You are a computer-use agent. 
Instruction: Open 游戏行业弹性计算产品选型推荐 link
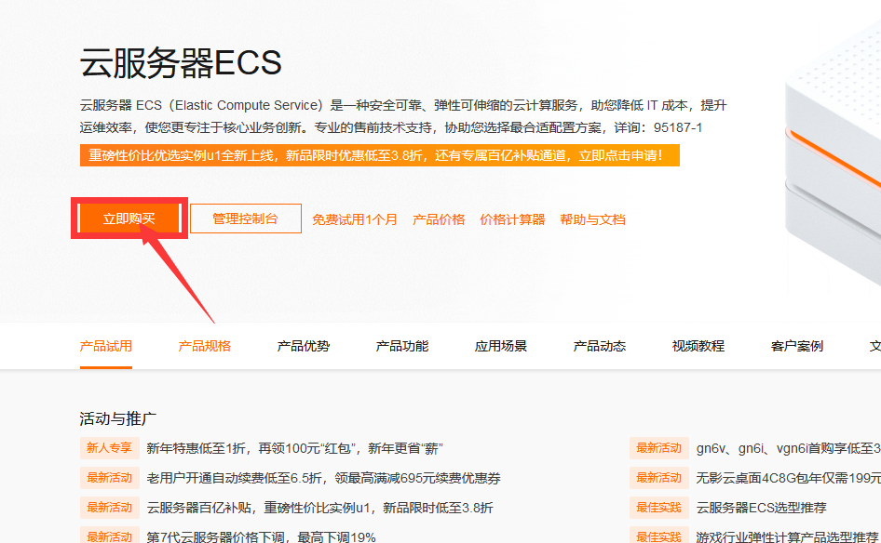click(787, 536)
